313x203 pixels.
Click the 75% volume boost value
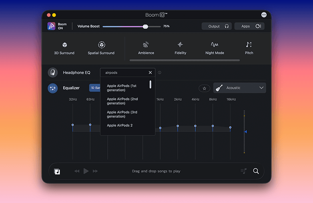166,26
